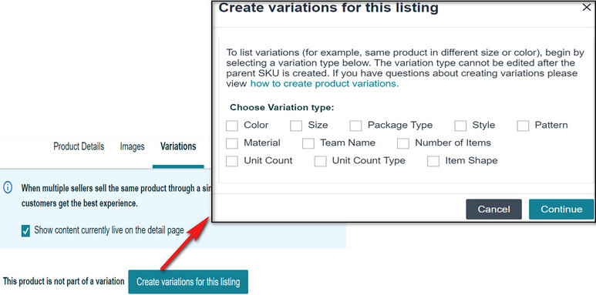Click the 'Choose Variation type:' heading
Viewport: 596px width, 295px height.
[281, 107]
